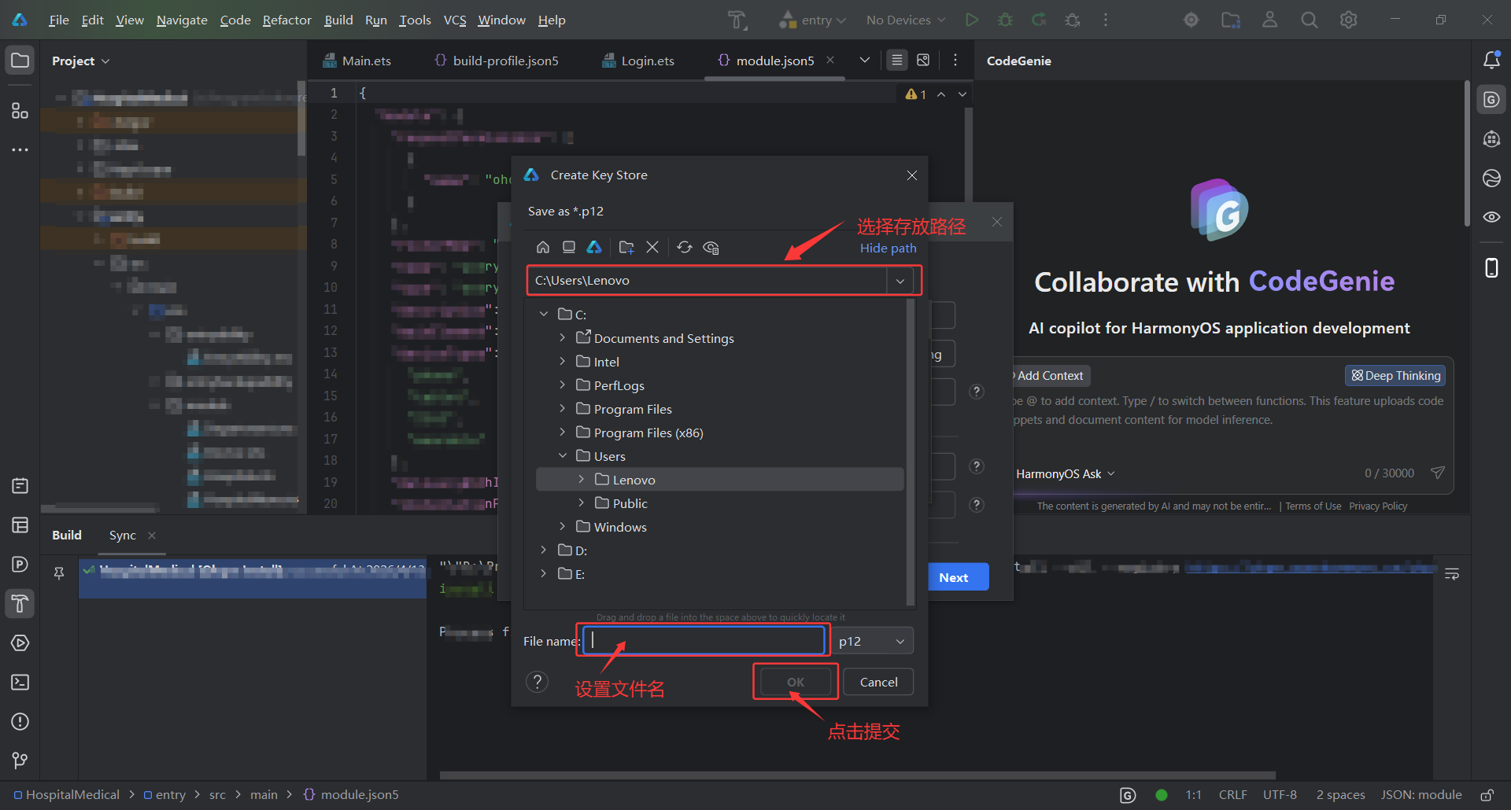Toggle read-only lock in status bar
This screenshot has height=810, width=1511.
[1487, 795]
